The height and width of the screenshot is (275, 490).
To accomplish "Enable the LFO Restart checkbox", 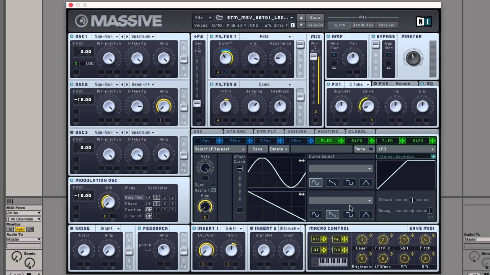I will coord(213,190).
